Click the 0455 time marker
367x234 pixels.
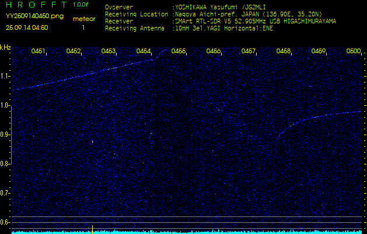pos(179,51)
